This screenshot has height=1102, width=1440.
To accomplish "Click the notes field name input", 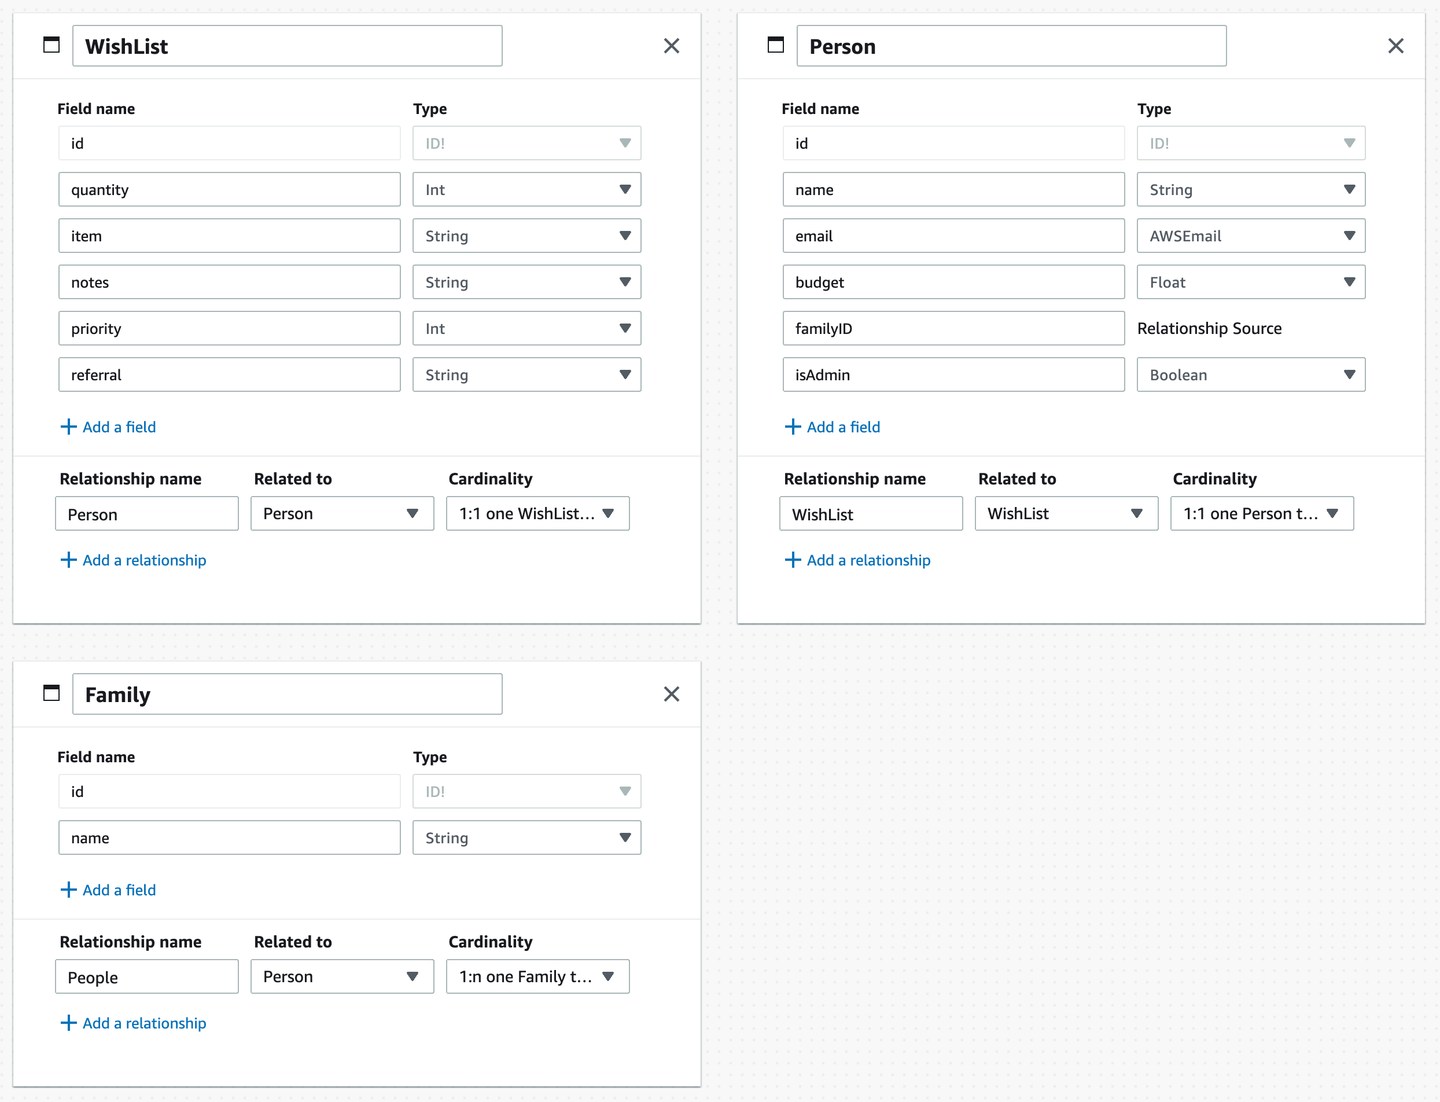I will [229, 282].
